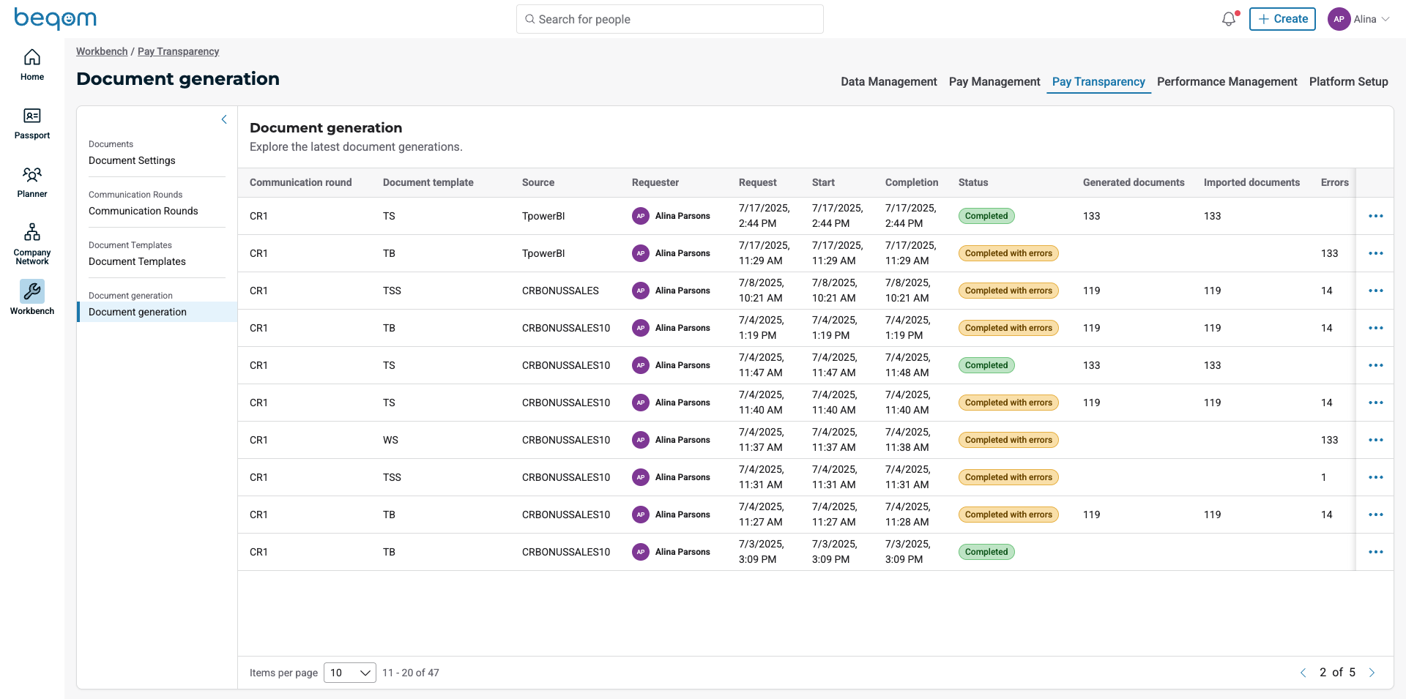Click the Create button
Screen dimensions: 1406x699
[1282, 20]
